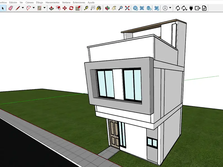Viewport: 223px width, 167px height.
Task: Select the Paint Bucket tool
Action: 99,8
